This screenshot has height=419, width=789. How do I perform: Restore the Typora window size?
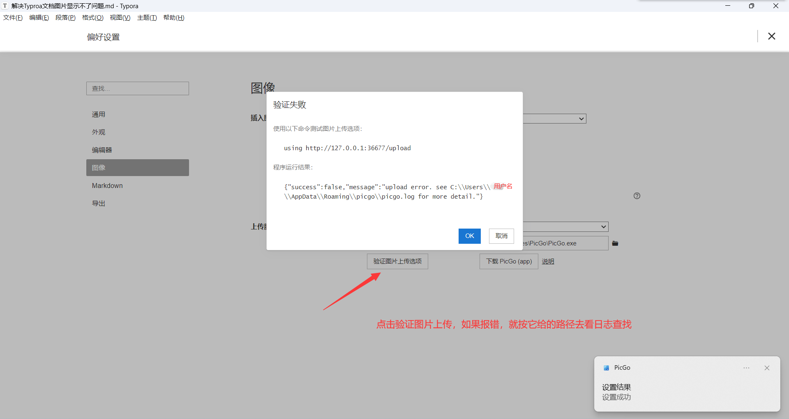pyautogui.click(x=752, y=6)
